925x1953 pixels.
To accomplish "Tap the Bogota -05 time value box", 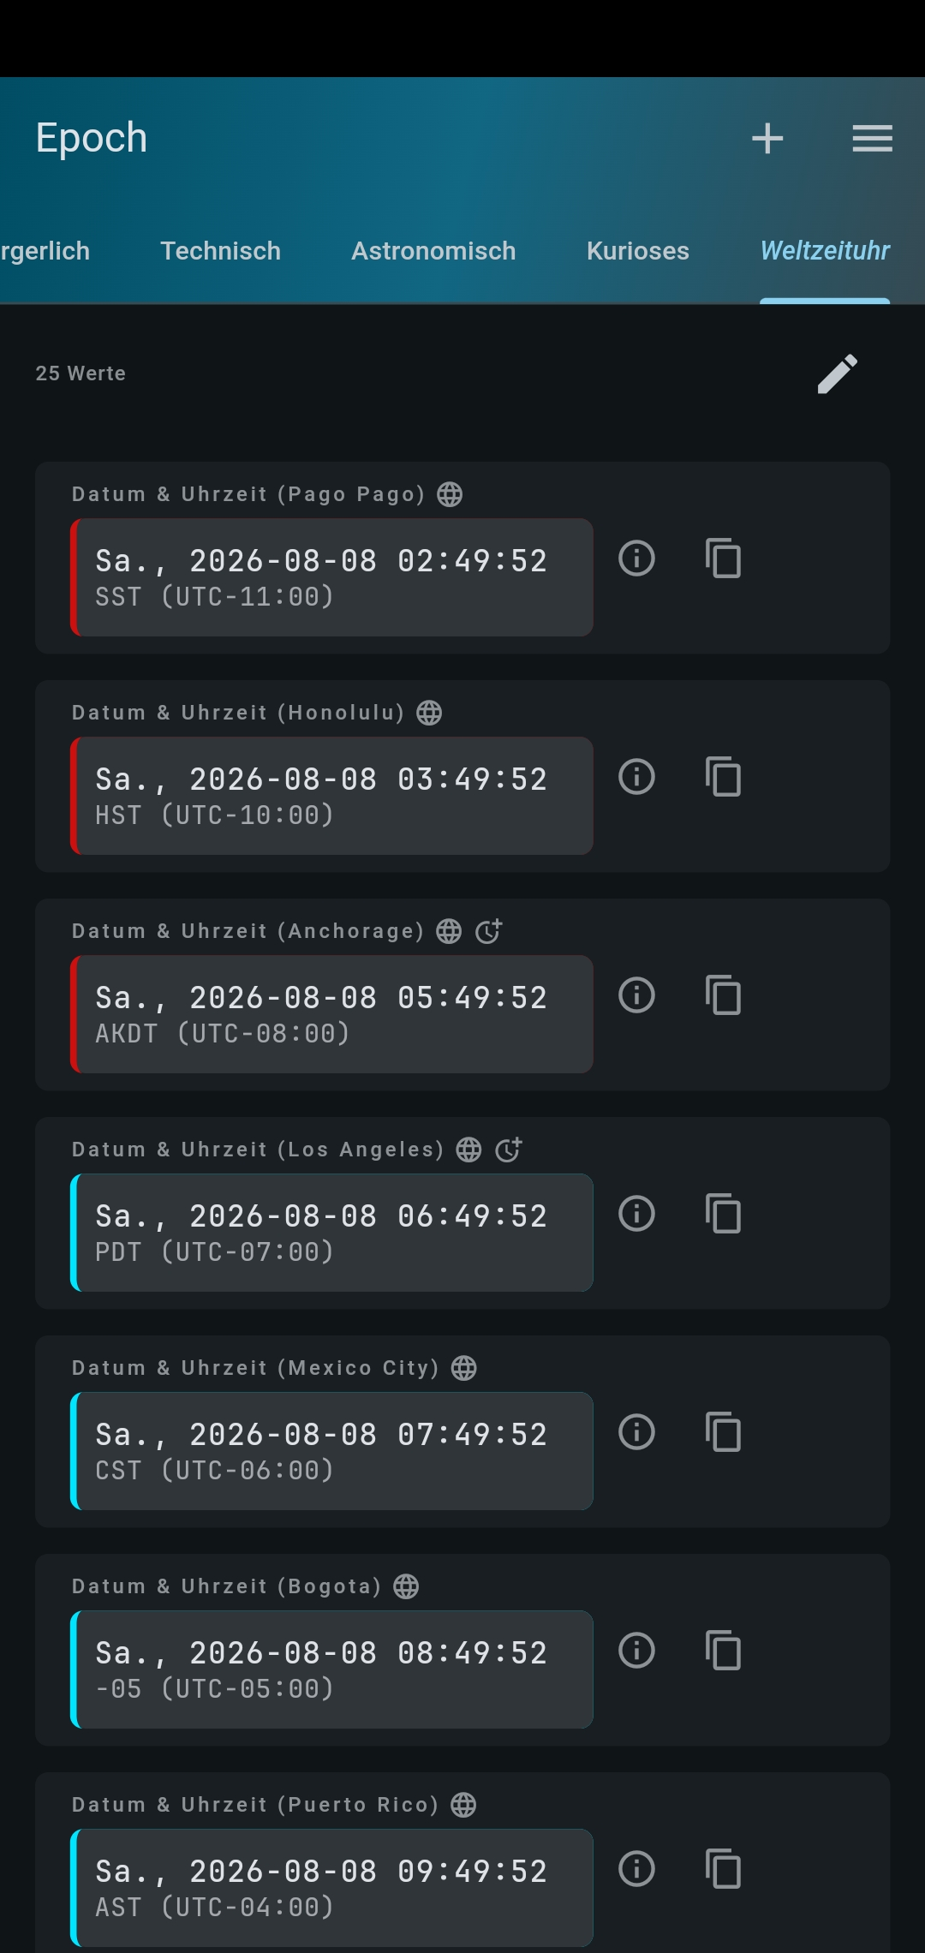I will click(331, 1669).
